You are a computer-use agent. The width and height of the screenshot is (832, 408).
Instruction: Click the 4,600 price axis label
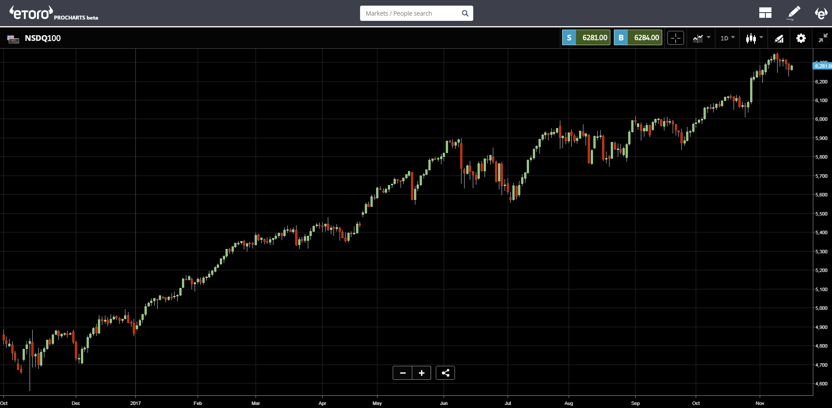(822, 384)
